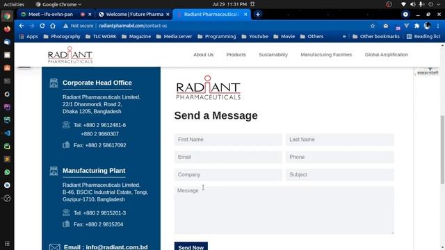Open the Programming bookmarks folder
Screen dimensions: 445x250
point(217,37)
